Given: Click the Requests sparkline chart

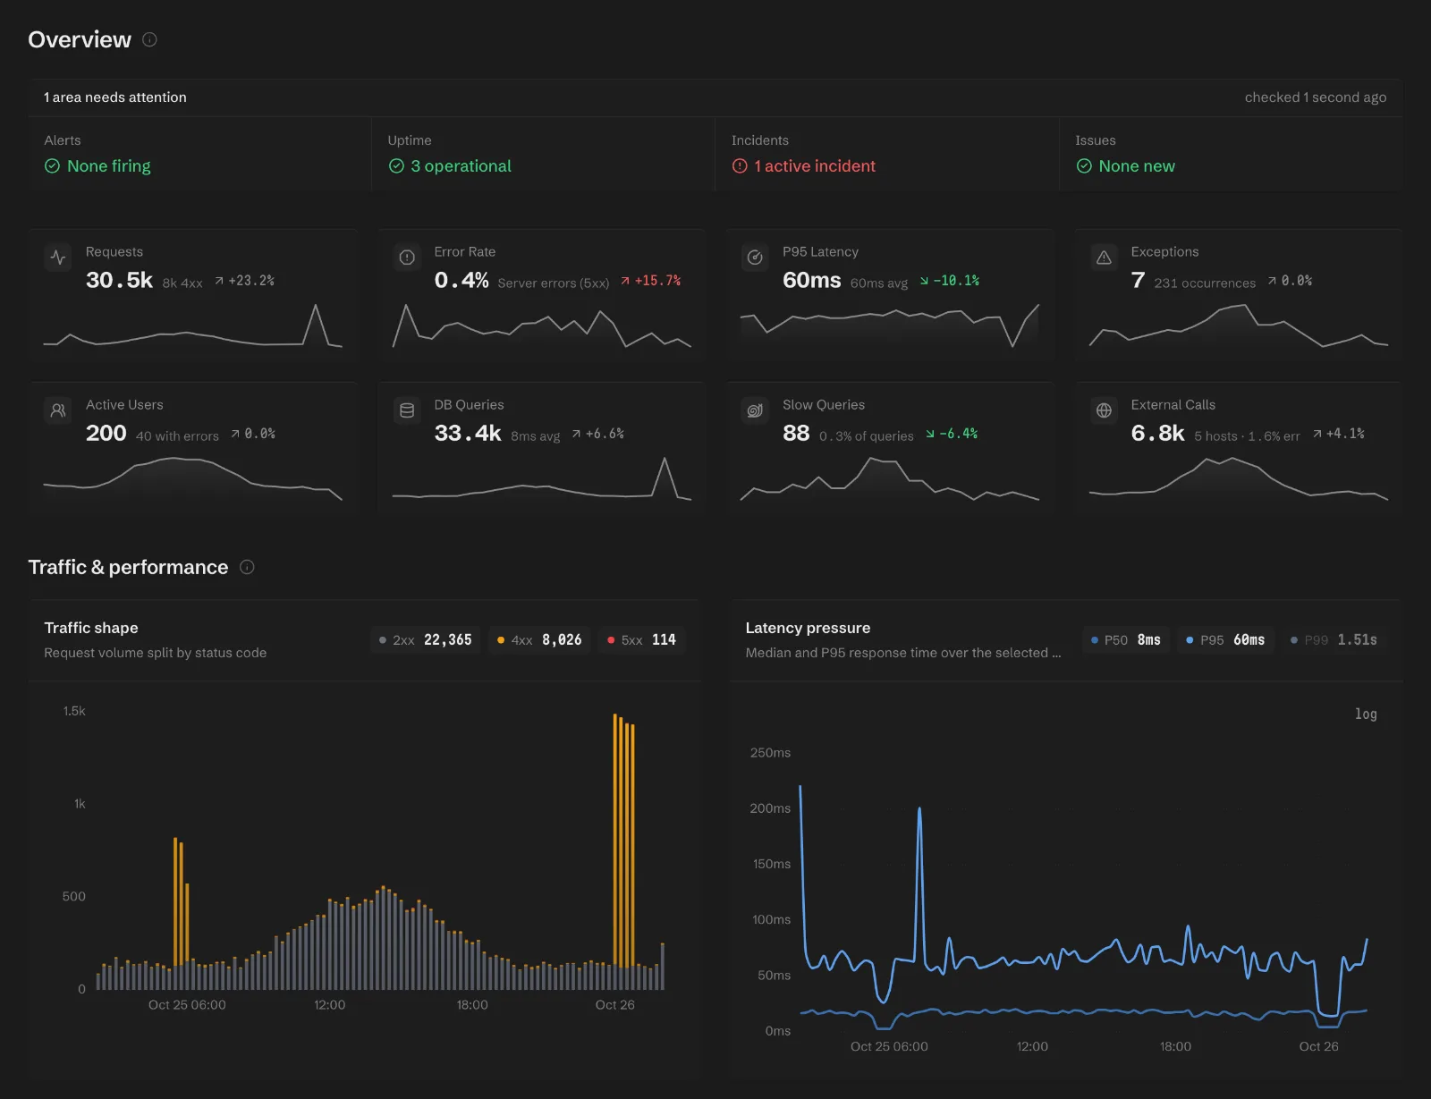Looking at the screenshot, I should pos(193,325).
